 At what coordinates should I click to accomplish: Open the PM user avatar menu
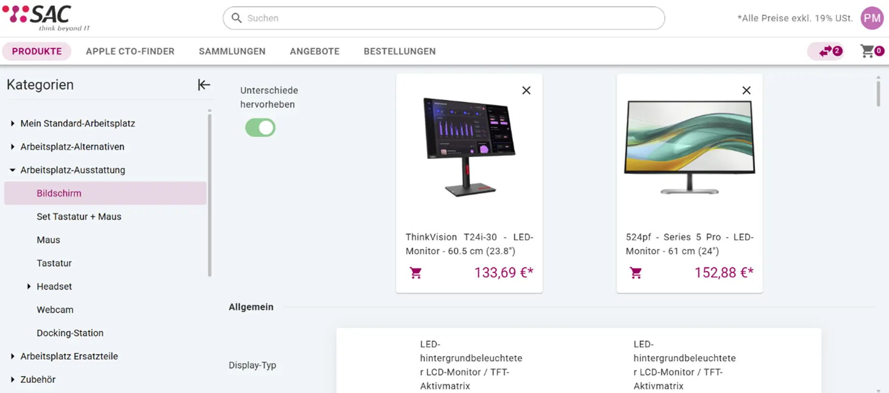872,18
